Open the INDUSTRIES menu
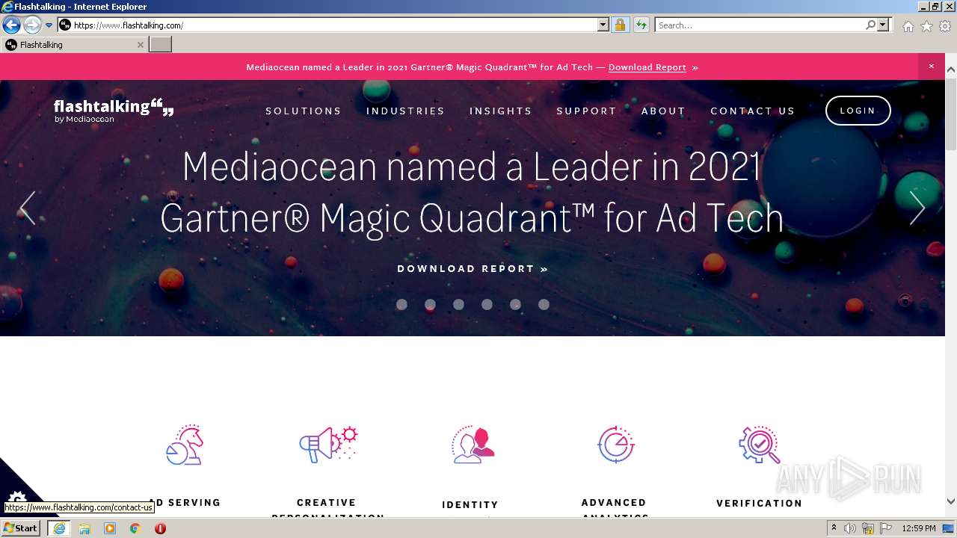This screenshot has width=957, height=538. click(405, 111)
